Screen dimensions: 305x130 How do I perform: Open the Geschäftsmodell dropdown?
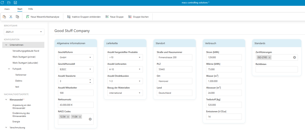[x=76, y=69]
